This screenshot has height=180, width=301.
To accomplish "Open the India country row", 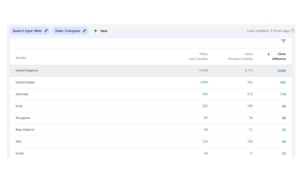I will (19, 106).
